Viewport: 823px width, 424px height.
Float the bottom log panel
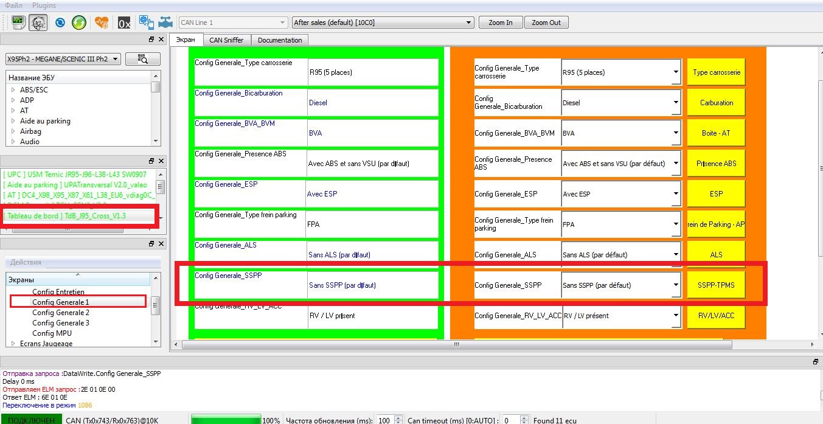coord(816,361)
